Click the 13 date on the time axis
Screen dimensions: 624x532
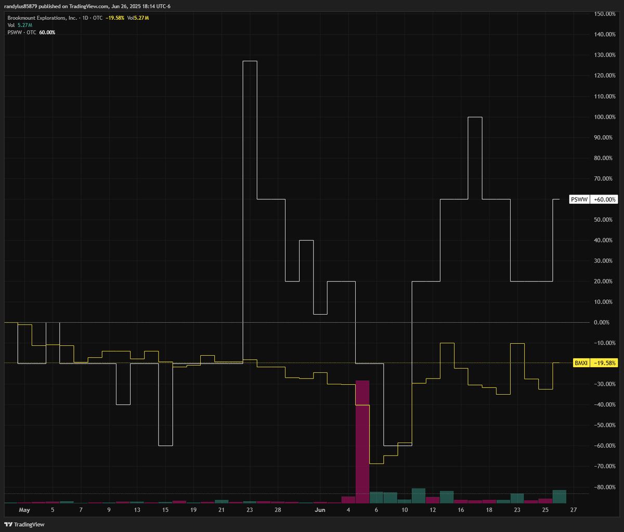click(x=137, y=511)
